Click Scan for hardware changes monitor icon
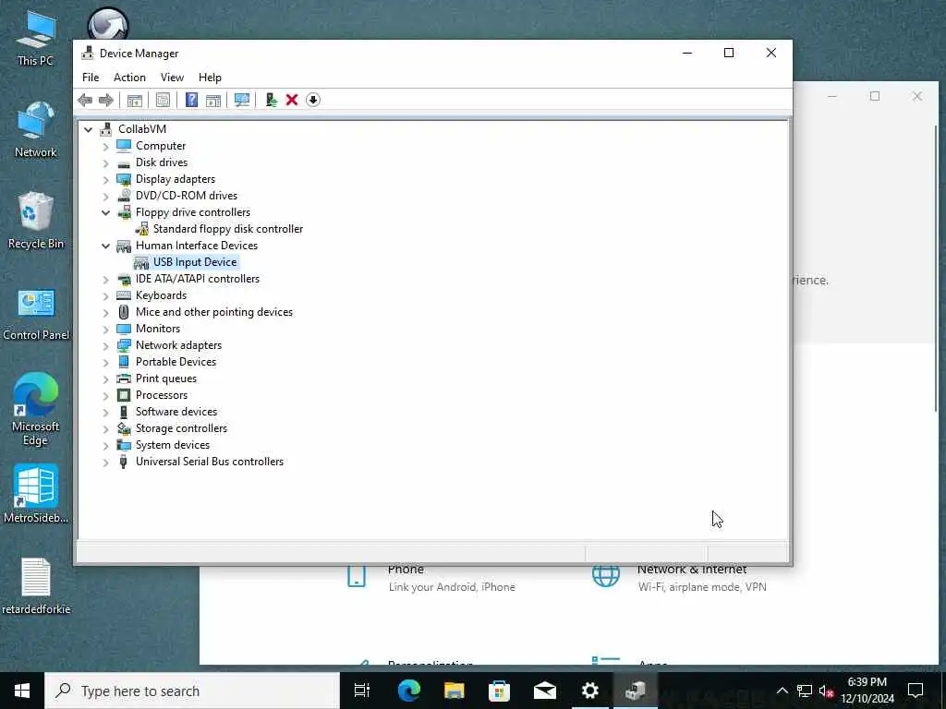946x709 pixels. coord(242,100)
